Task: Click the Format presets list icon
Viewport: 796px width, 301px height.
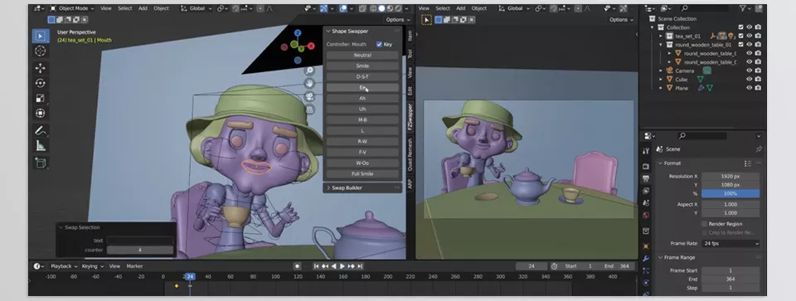Action: (748, 163)
